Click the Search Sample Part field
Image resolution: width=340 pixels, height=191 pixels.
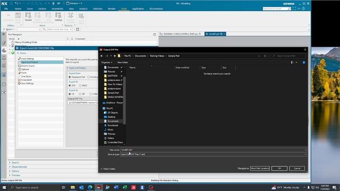tap(288, 56)
